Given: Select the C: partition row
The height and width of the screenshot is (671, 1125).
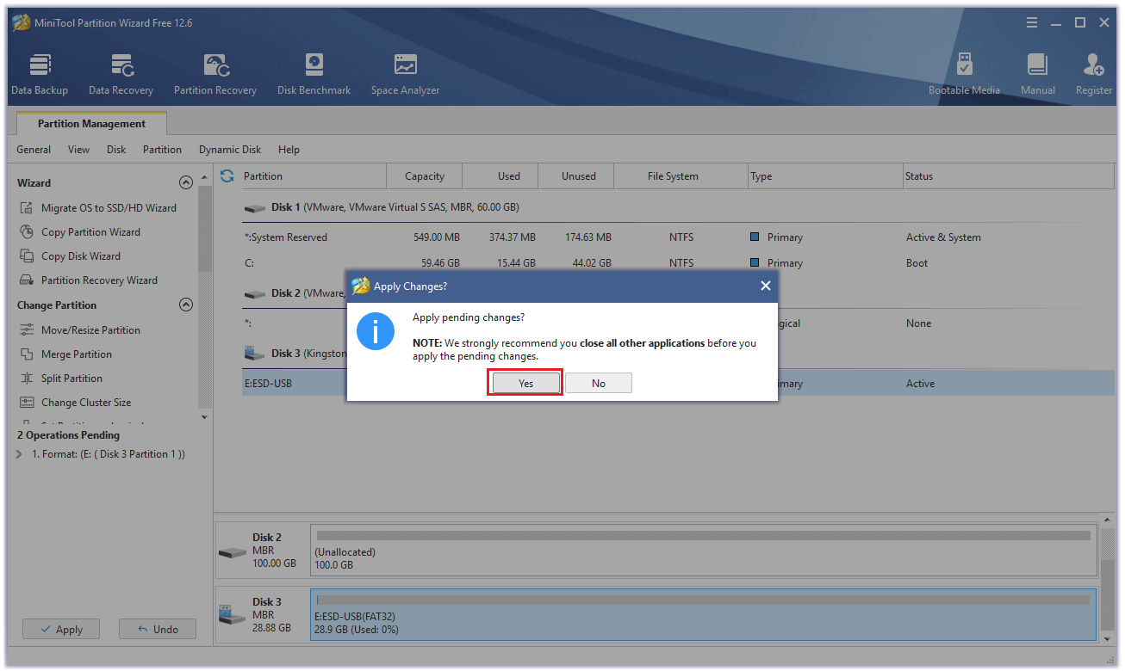Looking at the screenshot, I should [x=678, y=263].
